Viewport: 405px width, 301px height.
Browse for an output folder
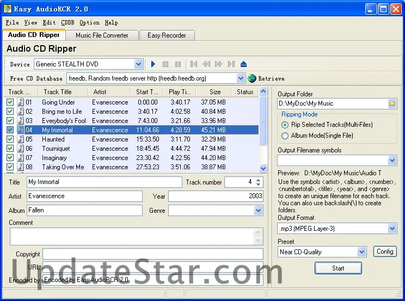pyautogui.click(x=392, y=103)
